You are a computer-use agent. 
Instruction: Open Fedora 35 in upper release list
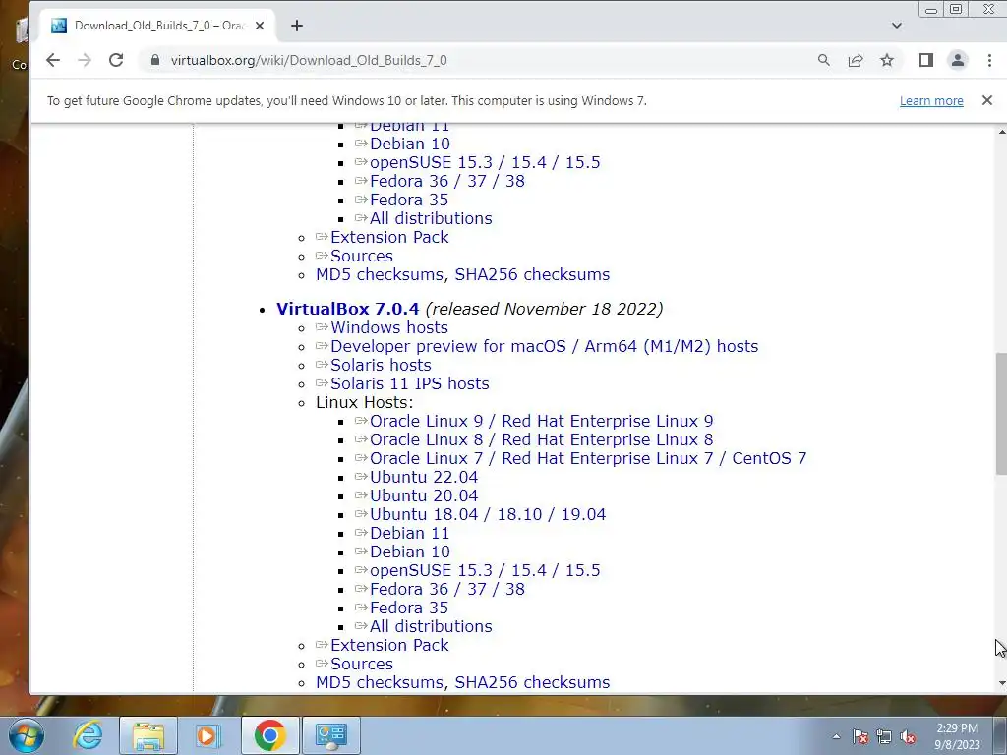coord(409,200)
